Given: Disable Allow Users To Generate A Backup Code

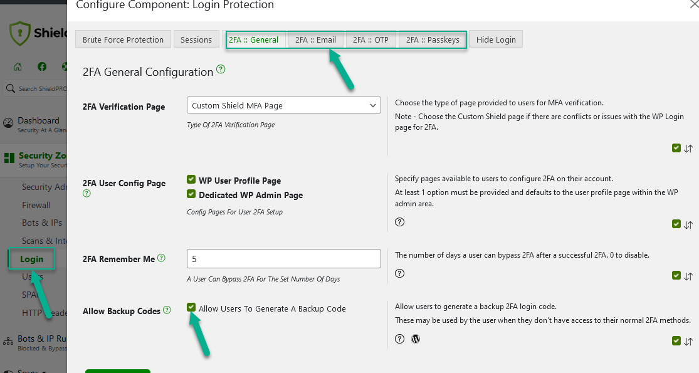Looking at the screenshot, I should (x=191, y=308).
